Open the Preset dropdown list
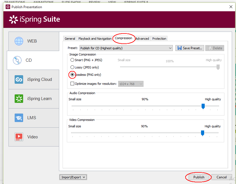 pyautogui.click(x=126, y=48)
